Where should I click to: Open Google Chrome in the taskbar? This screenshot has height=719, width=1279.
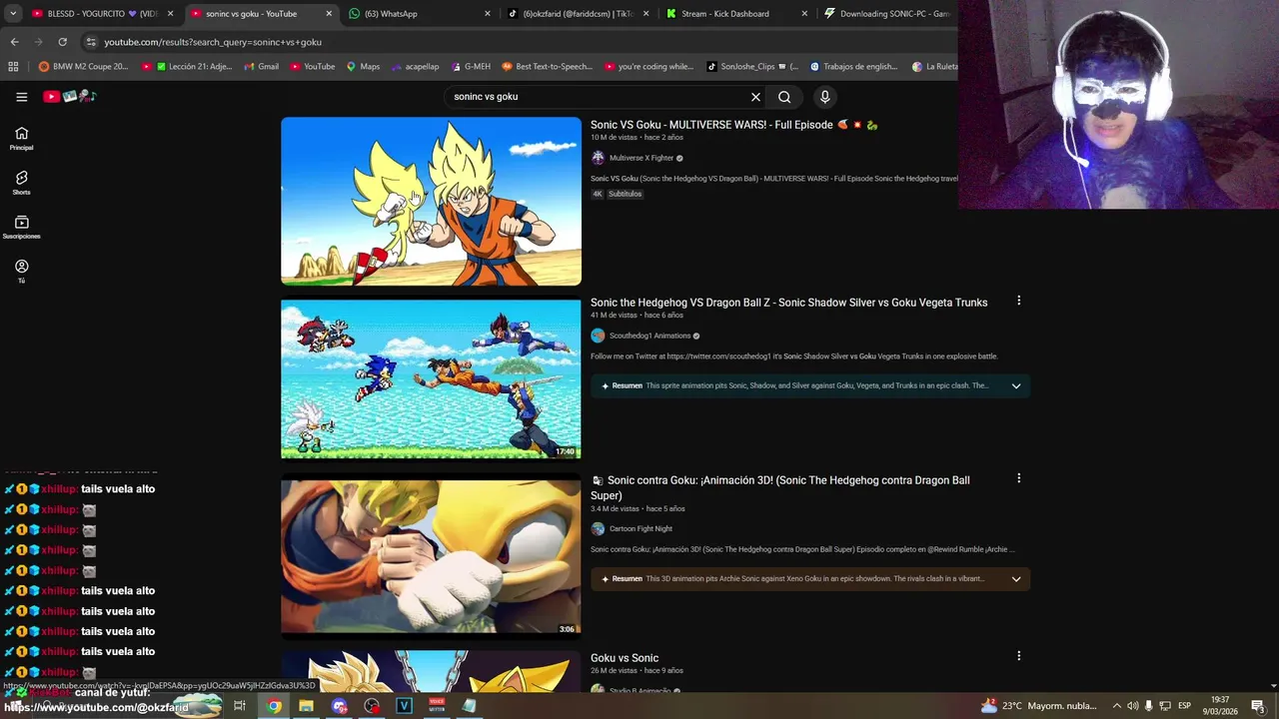click(x=274, y=706)
